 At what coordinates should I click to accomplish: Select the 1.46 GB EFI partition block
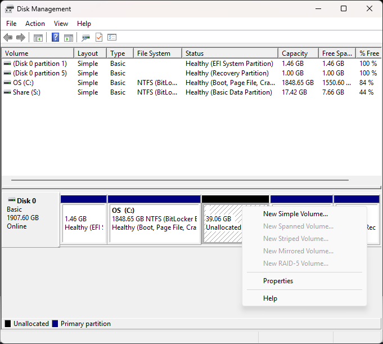click(x=84, y=220)
